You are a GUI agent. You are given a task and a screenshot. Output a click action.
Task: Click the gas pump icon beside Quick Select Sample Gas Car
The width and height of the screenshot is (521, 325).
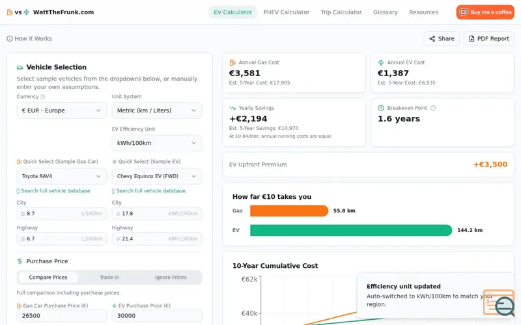click(19, 162)
